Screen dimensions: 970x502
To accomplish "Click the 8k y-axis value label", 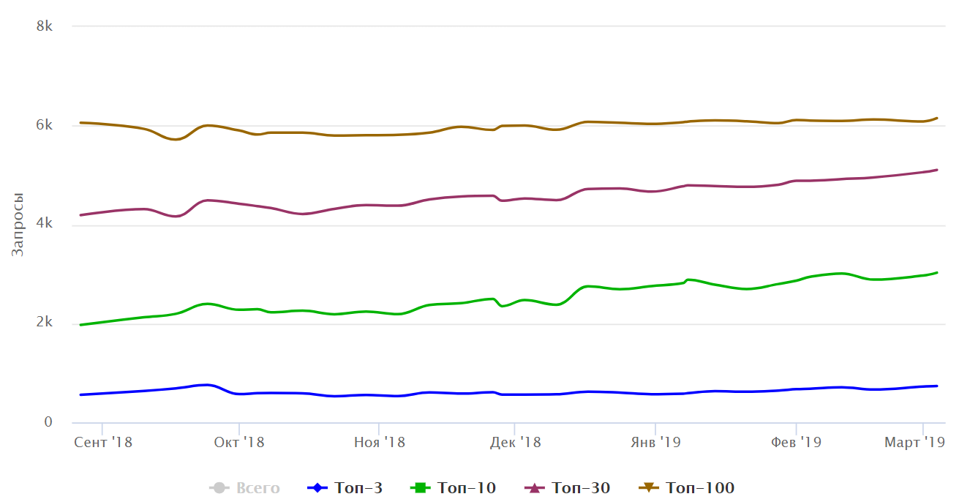I will click(45, 26).
